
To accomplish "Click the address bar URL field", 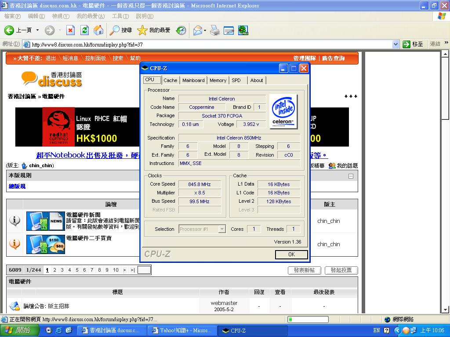I will (x=211, y=44).
